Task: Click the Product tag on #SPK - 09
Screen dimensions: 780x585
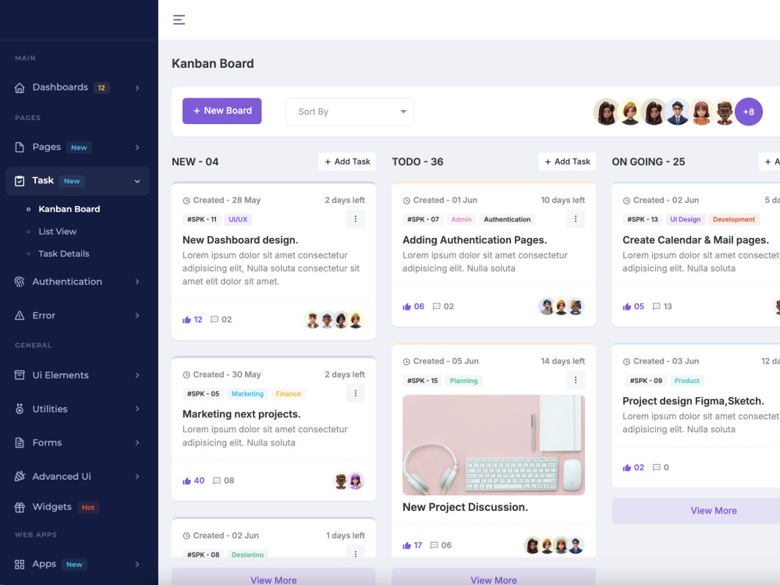Action: [686, 381]
